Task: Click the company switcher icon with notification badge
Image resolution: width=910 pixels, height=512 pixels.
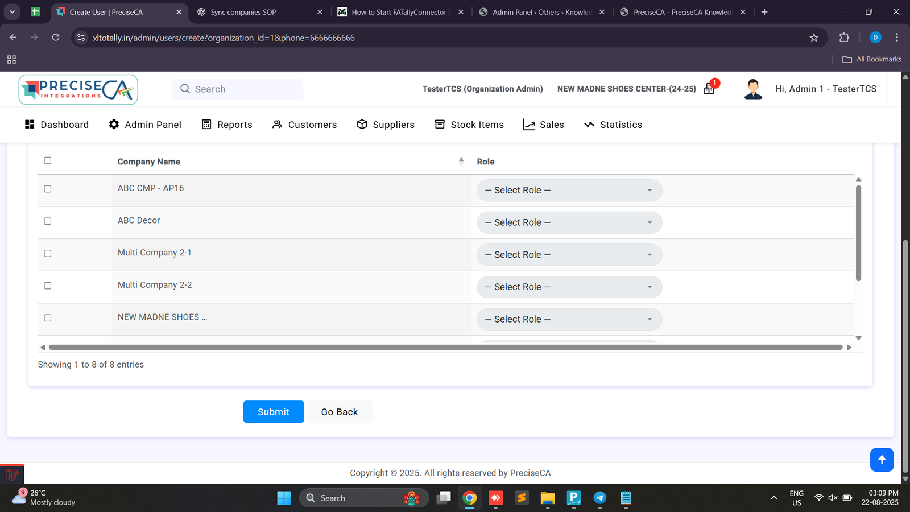Action: 709,89
